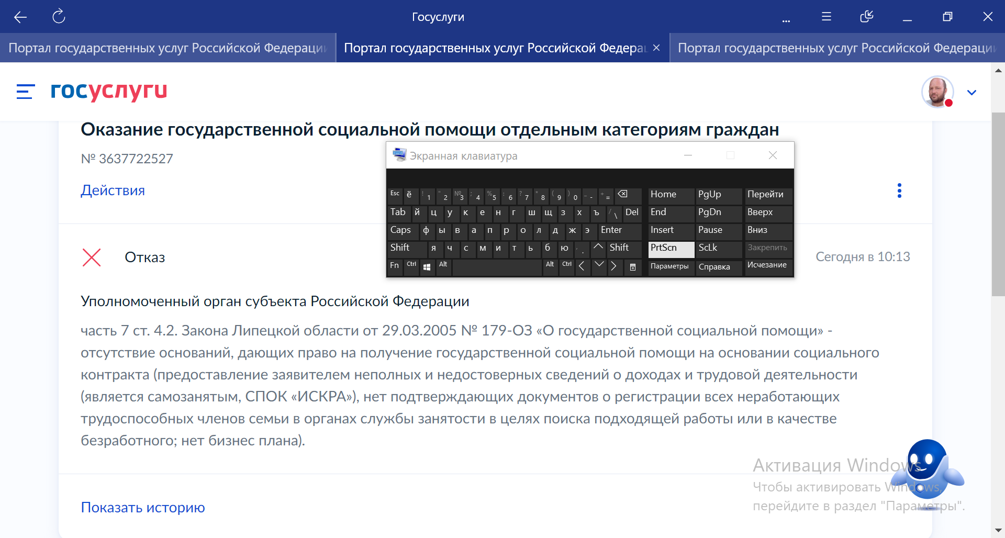Open Параметры on the on-screen keyboard
The image size is (1005, 538).
(x=672, y=267)
